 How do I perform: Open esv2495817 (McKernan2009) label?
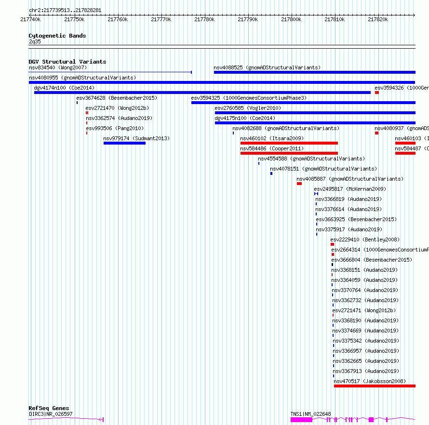point(350,189)
